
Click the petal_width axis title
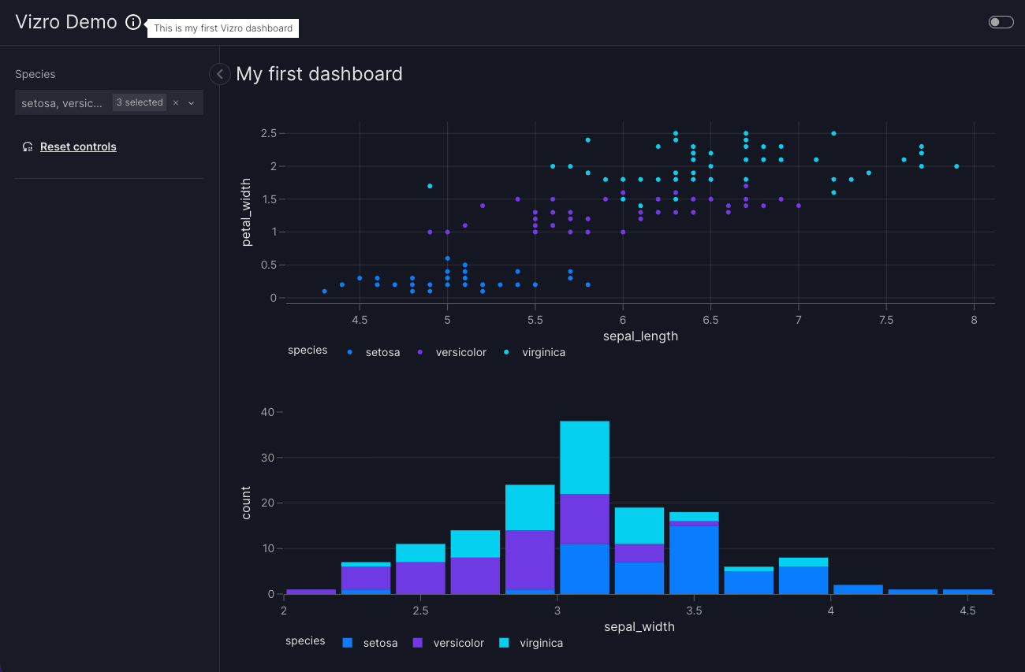pos(247,212)
